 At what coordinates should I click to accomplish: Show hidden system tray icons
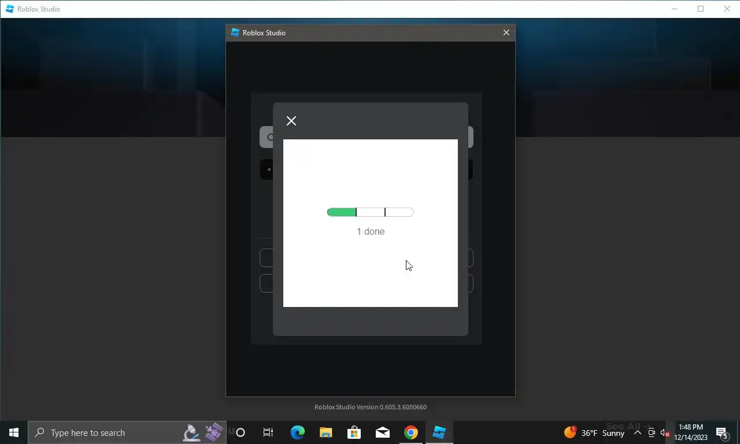(x=638, y=432)
